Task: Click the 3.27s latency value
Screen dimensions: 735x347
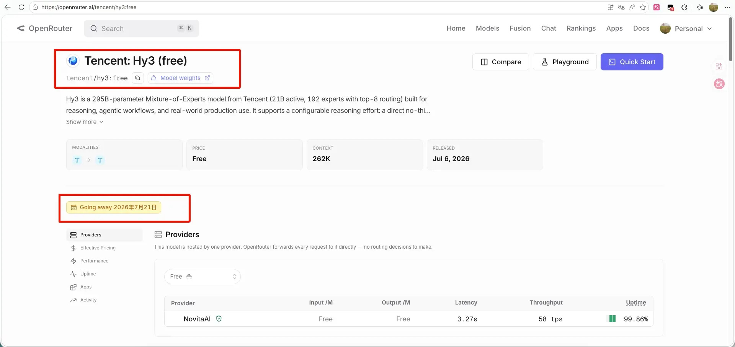Action: pyautogui.click(x=467, y=319)
